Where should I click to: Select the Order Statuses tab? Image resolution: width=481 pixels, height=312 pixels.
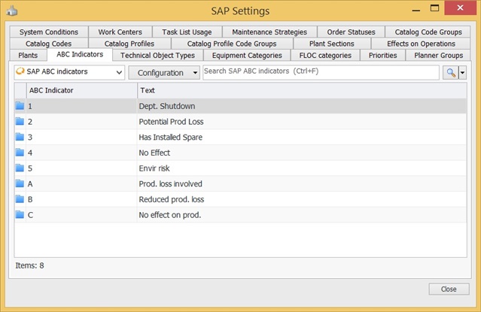[351, 32]
